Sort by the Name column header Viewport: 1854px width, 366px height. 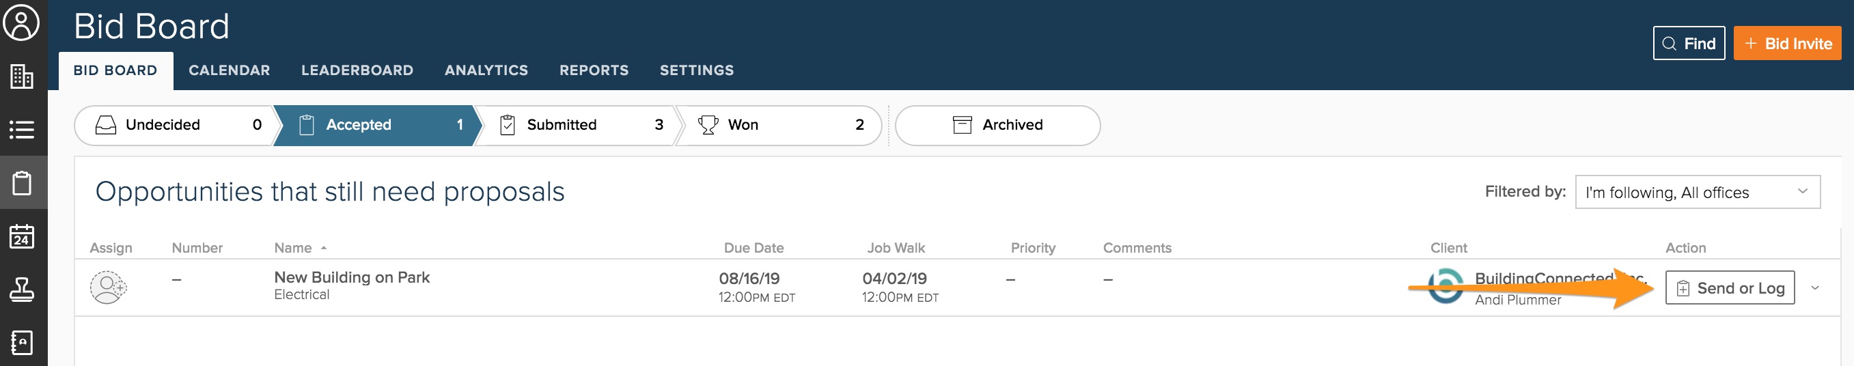(x=293, y=248)
